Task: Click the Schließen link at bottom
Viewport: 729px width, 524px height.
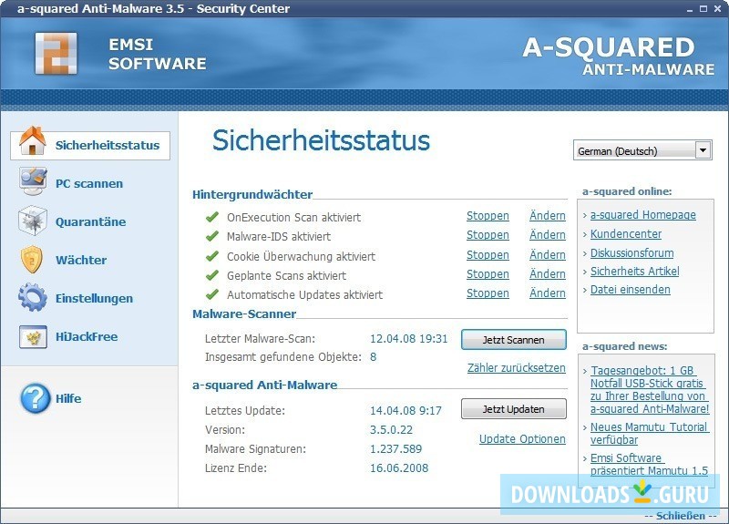Action: pyautogui.click(x=680, y=516)
